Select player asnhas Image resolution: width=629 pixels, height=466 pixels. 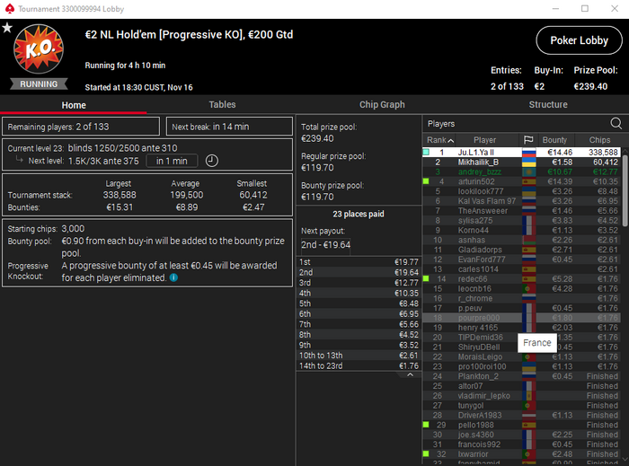tap(521, 240)
